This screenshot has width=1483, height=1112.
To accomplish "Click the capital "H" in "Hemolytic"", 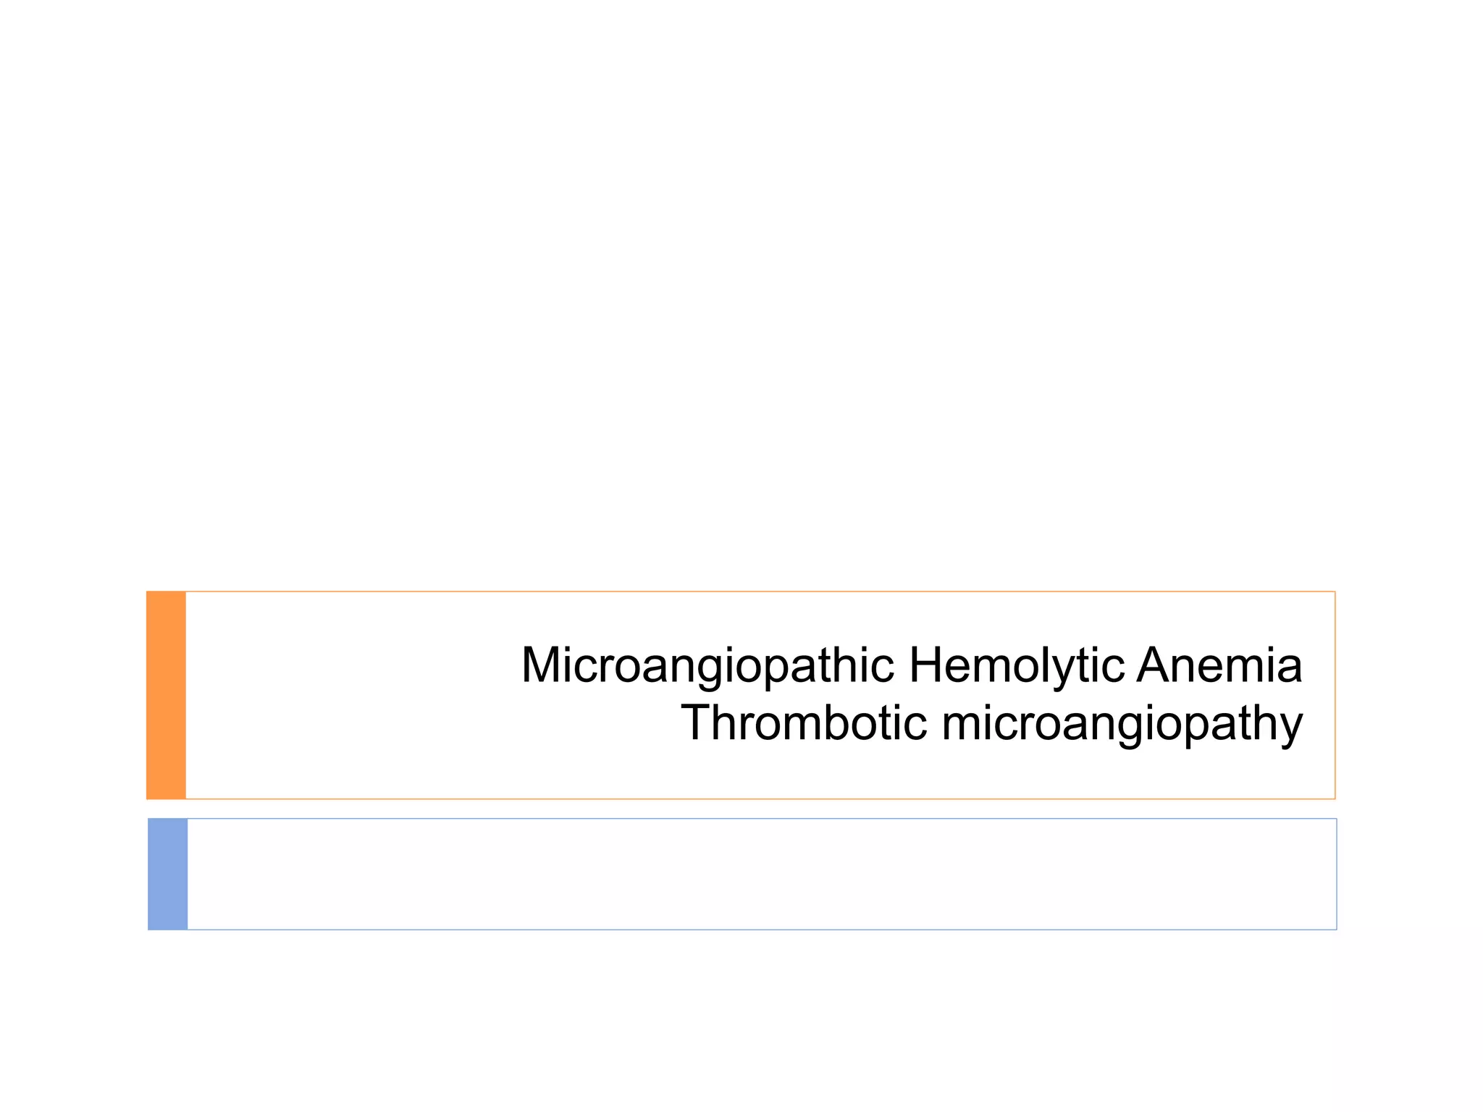I will tap(925, 665).
